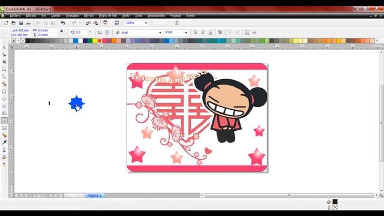Expand the redo history arrow
This screenshot has width=384, height=216.
point(80,23)
